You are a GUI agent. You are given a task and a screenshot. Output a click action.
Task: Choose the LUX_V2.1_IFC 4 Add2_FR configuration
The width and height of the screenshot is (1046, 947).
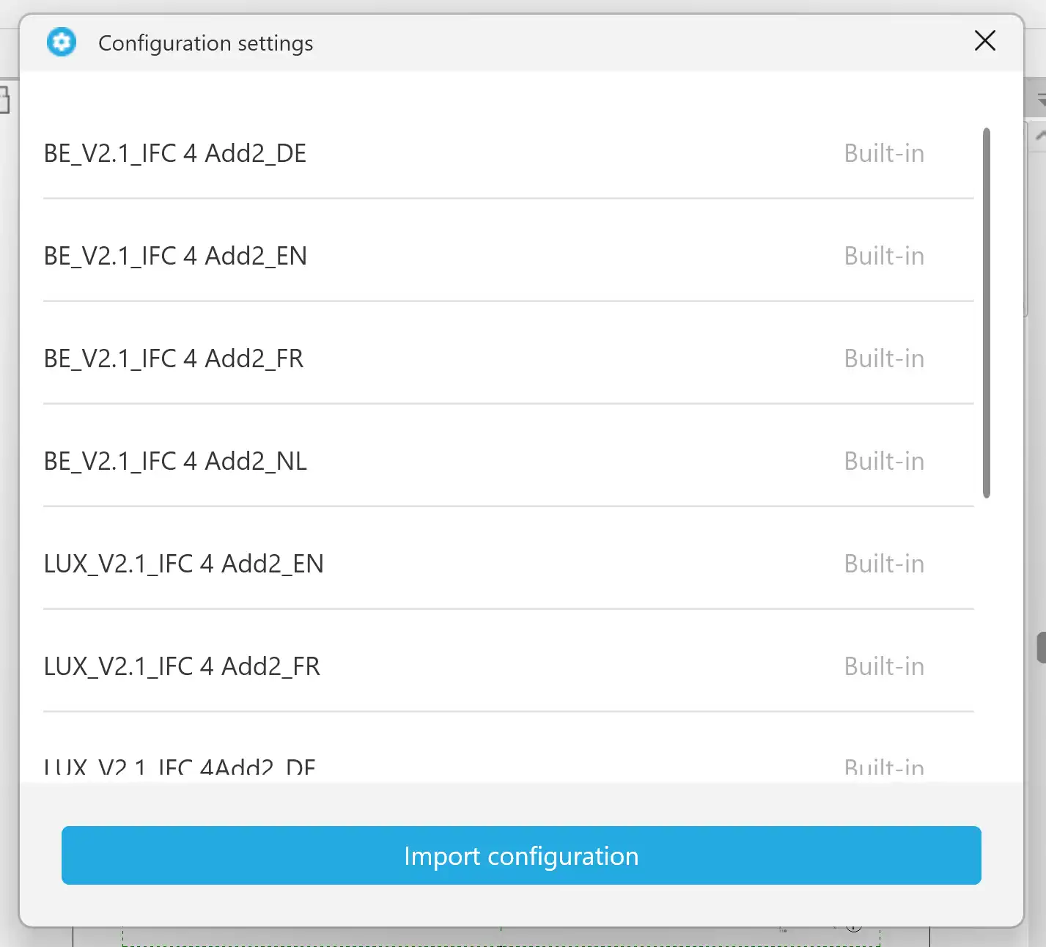508,666
